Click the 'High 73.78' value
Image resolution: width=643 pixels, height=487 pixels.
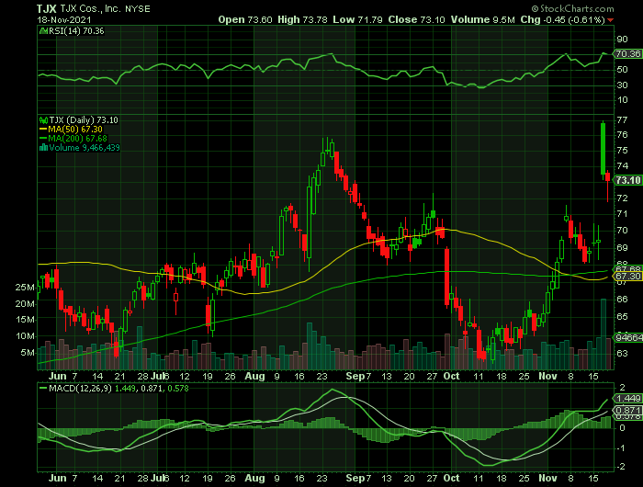[302, 19]
